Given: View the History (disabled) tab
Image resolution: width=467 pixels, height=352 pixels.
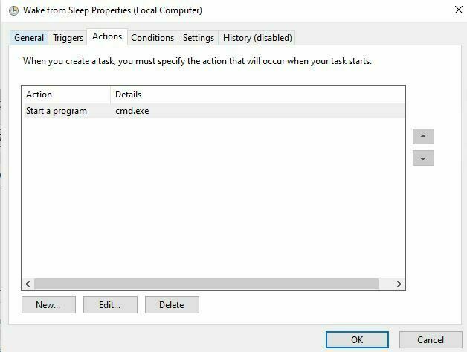Looking at the screenshot, I should click(x=257, y=38).
